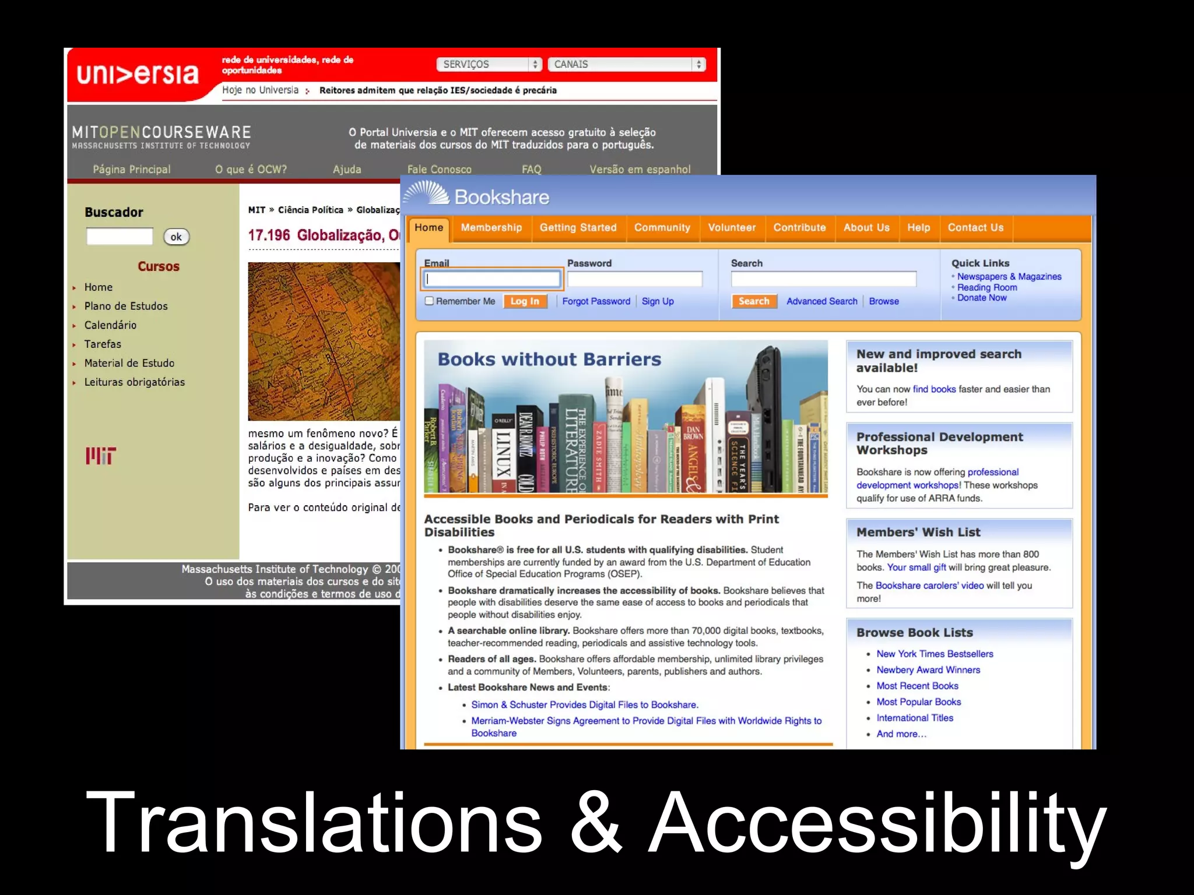Focus the Email input field
The width and height of the screenshot is (1194, 895).
492,279
